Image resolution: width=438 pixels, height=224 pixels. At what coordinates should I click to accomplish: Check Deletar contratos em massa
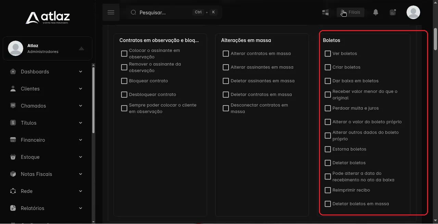[226, 95]
